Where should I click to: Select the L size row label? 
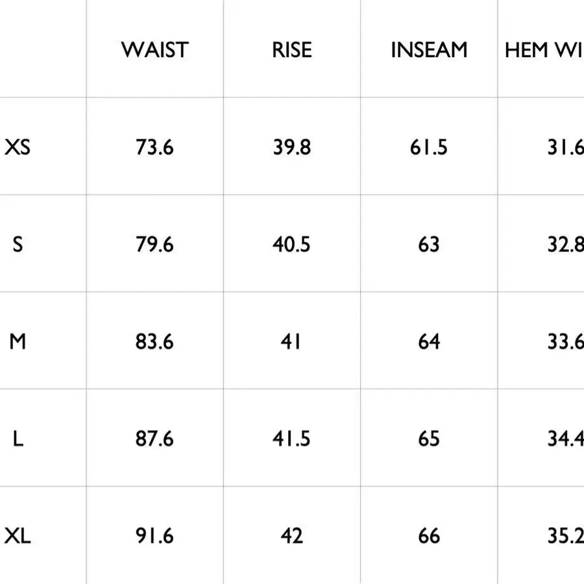(18, 439)
